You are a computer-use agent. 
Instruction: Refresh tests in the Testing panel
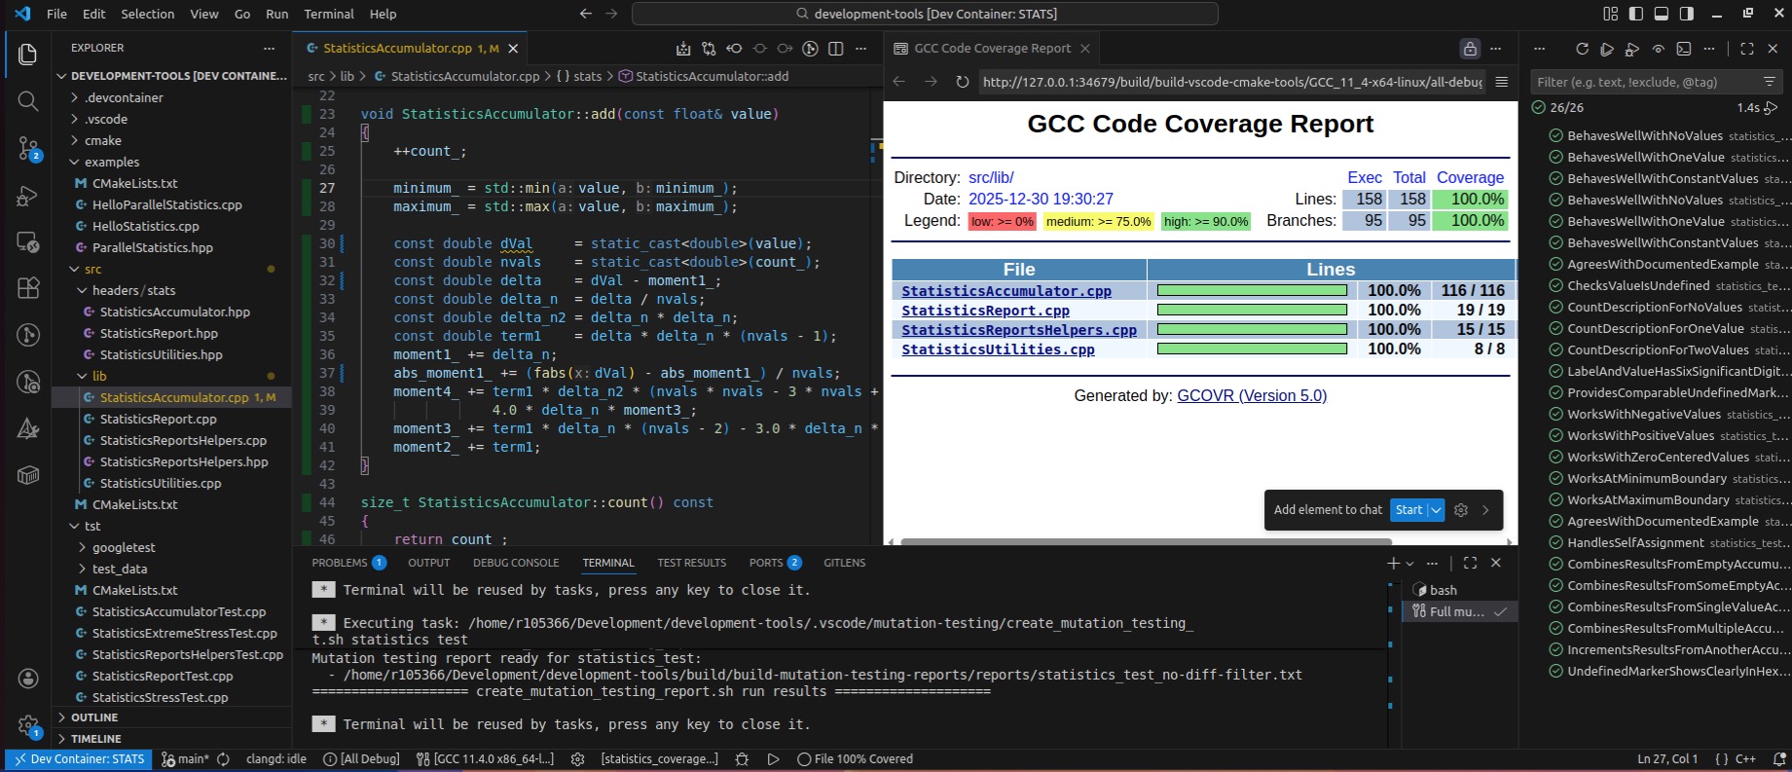[x=1582, y=49]
